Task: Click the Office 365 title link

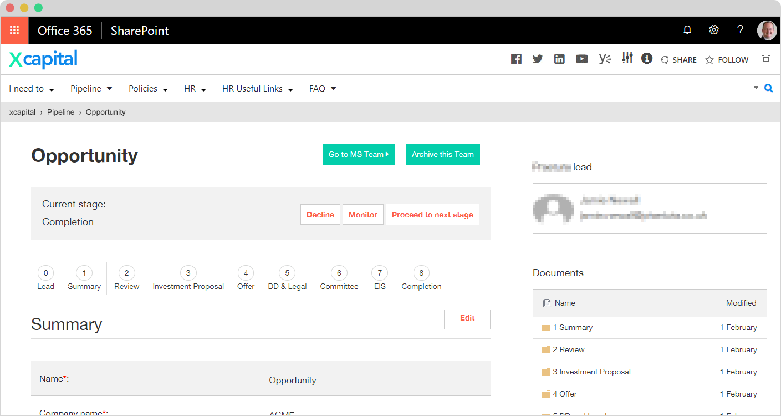Action: [65, 31]
